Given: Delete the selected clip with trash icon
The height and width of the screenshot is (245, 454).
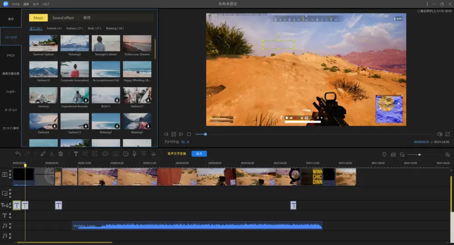Looking at the screenshot, I should (61, 154).
